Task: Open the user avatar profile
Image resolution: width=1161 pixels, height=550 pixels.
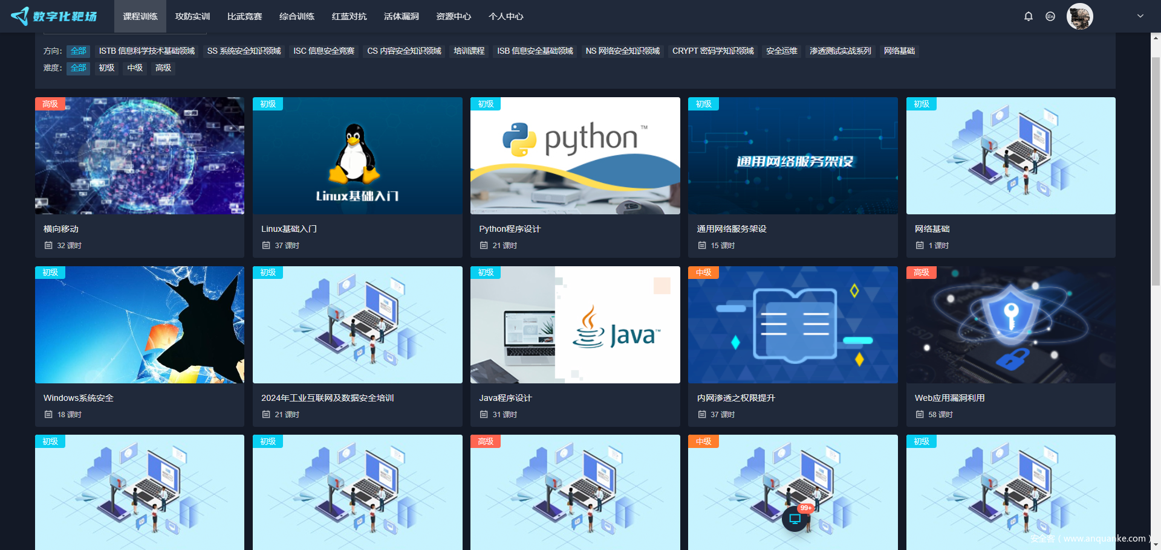Action: pos(1079,16)
